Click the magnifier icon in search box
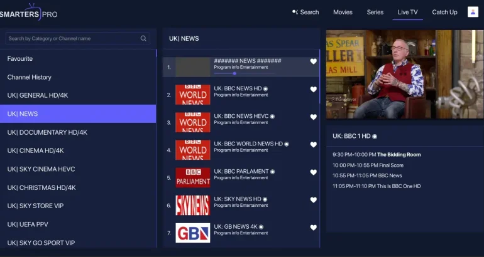484x257 pixels. 143,38
